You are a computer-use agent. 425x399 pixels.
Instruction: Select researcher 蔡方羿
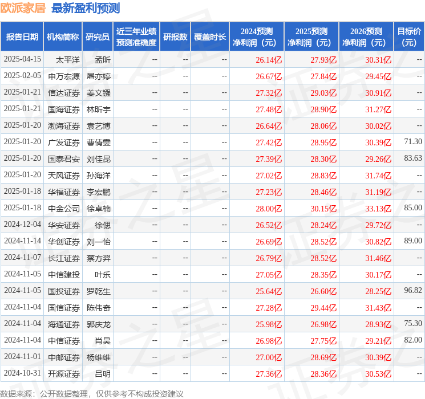pyautogui.click(x=98, y=258)
